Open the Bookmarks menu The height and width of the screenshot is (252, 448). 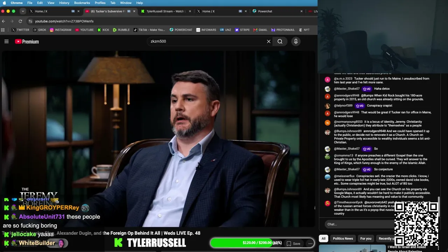[x=82, y=3]
